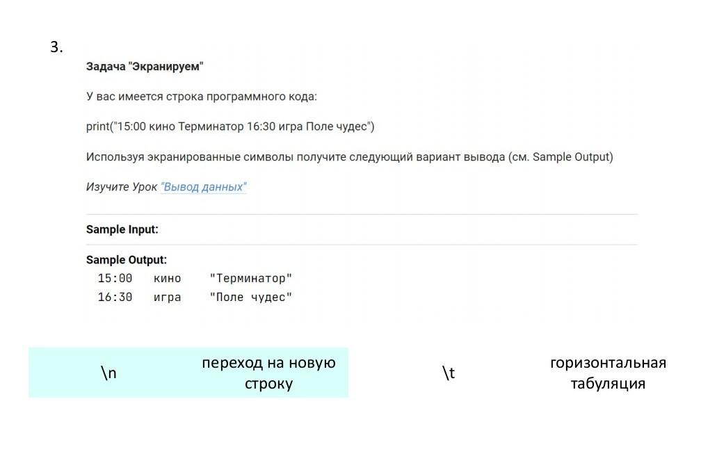Click the task title "Задача Экранируем"

[145, 67]
